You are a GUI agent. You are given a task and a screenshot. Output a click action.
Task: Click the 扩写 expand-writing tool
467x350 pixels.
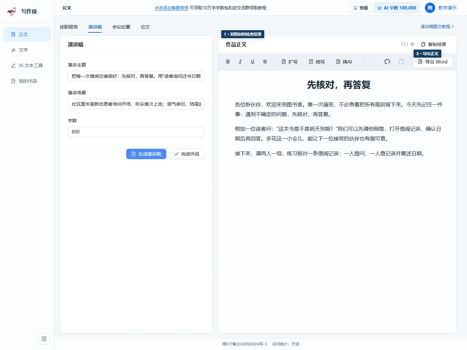tap(290, 62)
